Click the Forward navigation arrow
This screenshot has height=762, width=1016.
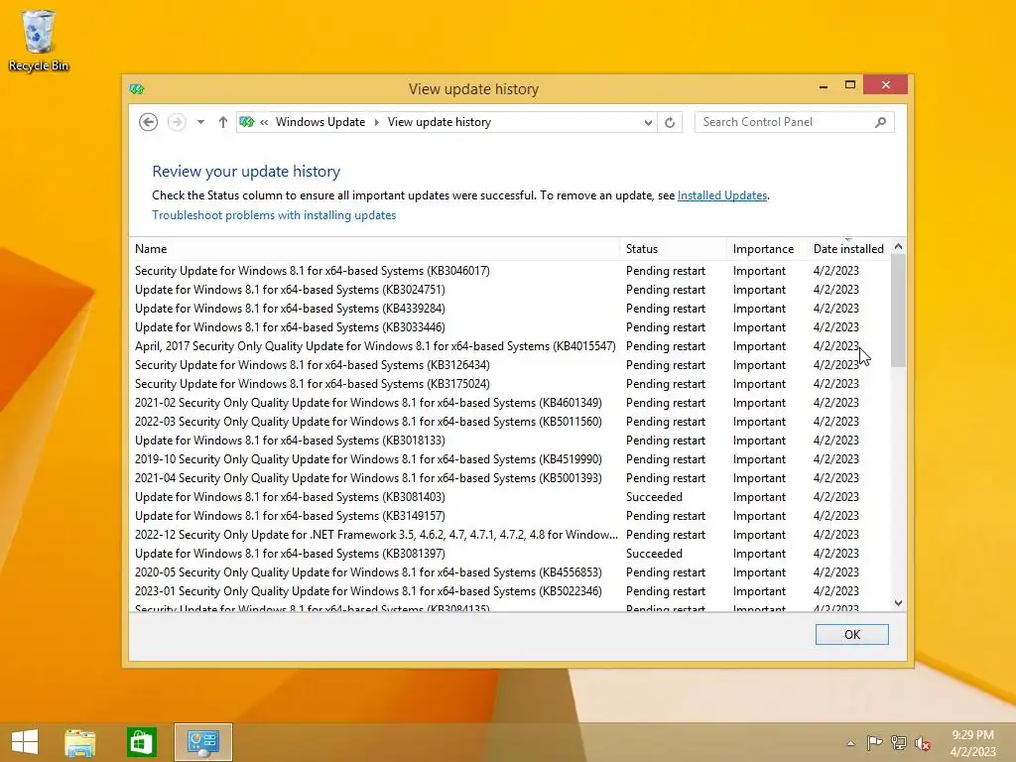click(177, 122)
